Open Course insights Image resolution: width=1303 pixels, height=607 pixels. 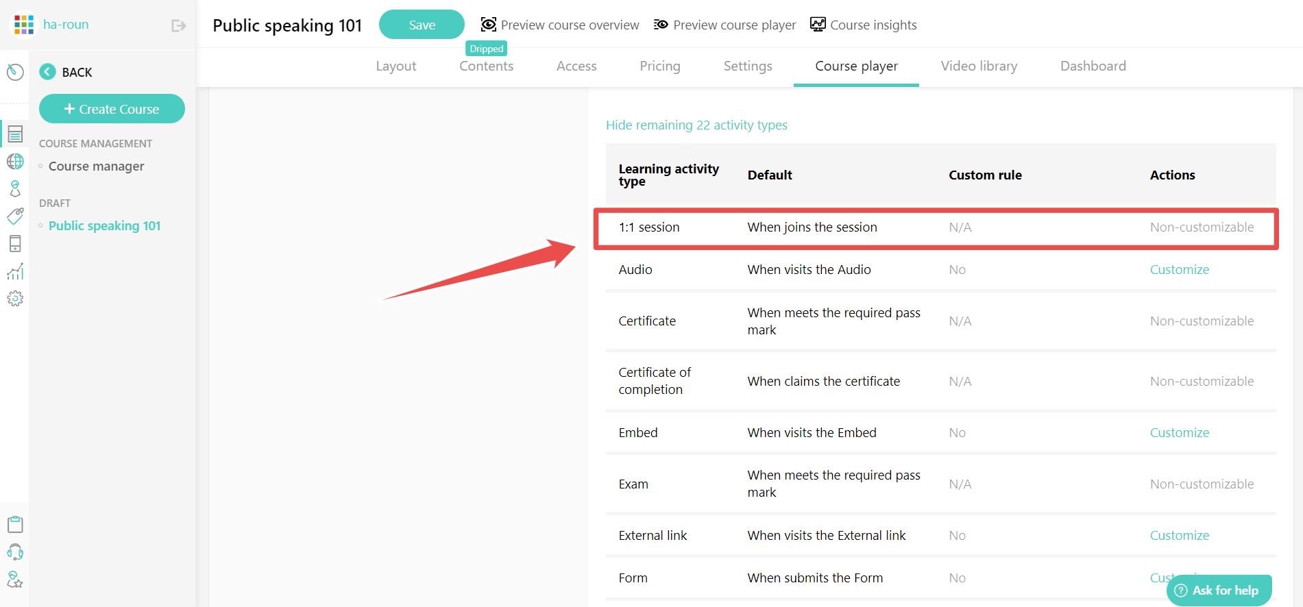pos(863,25)
